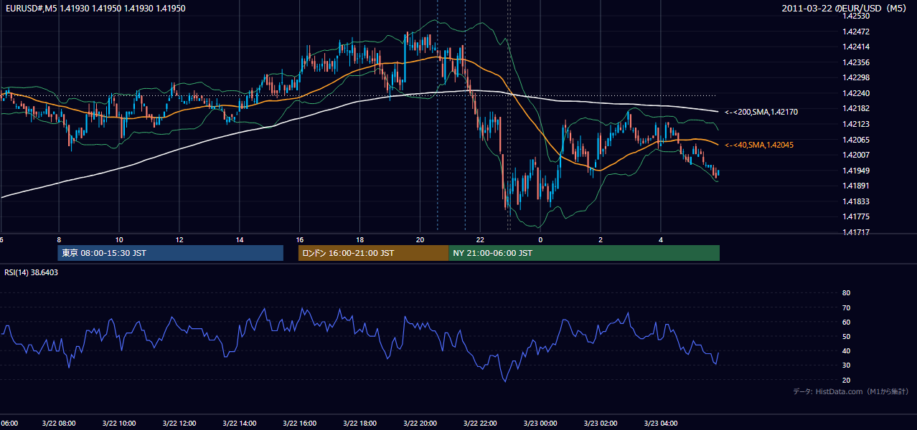
Task: Click hour 16 on price chart time axis
Action: point(300,239)
